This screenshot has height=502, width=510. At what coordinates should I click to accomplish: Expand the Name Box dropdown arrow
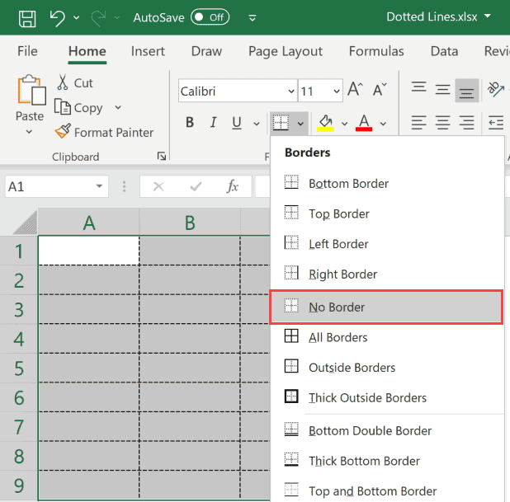point(99,186)
